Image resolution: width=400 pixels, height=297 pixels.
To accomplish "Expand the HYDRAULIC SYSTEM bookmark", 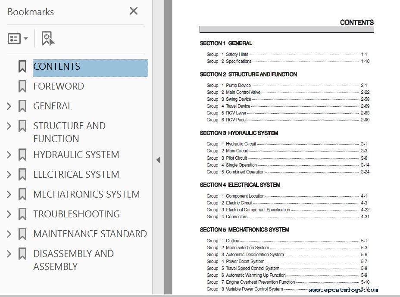I will [9, 155].
